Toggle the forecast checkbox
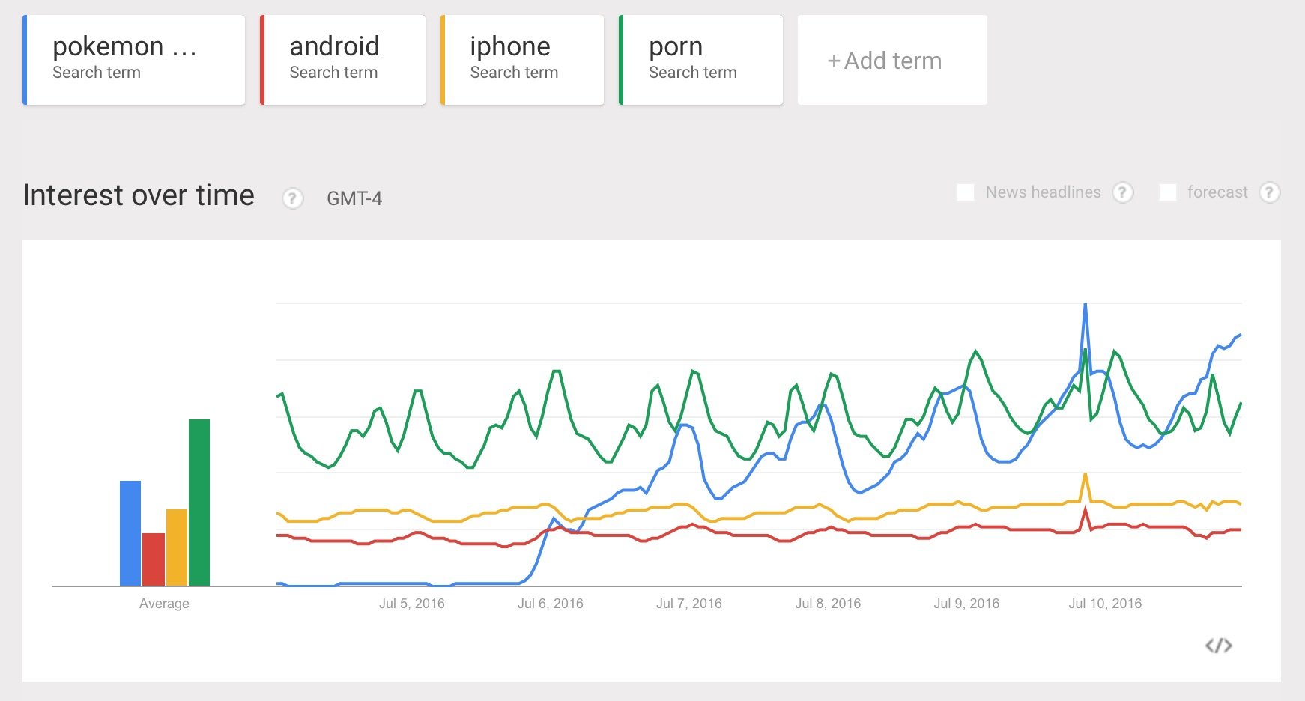The width and height of the screenshot is (1305, 701). click(1167, 192)
